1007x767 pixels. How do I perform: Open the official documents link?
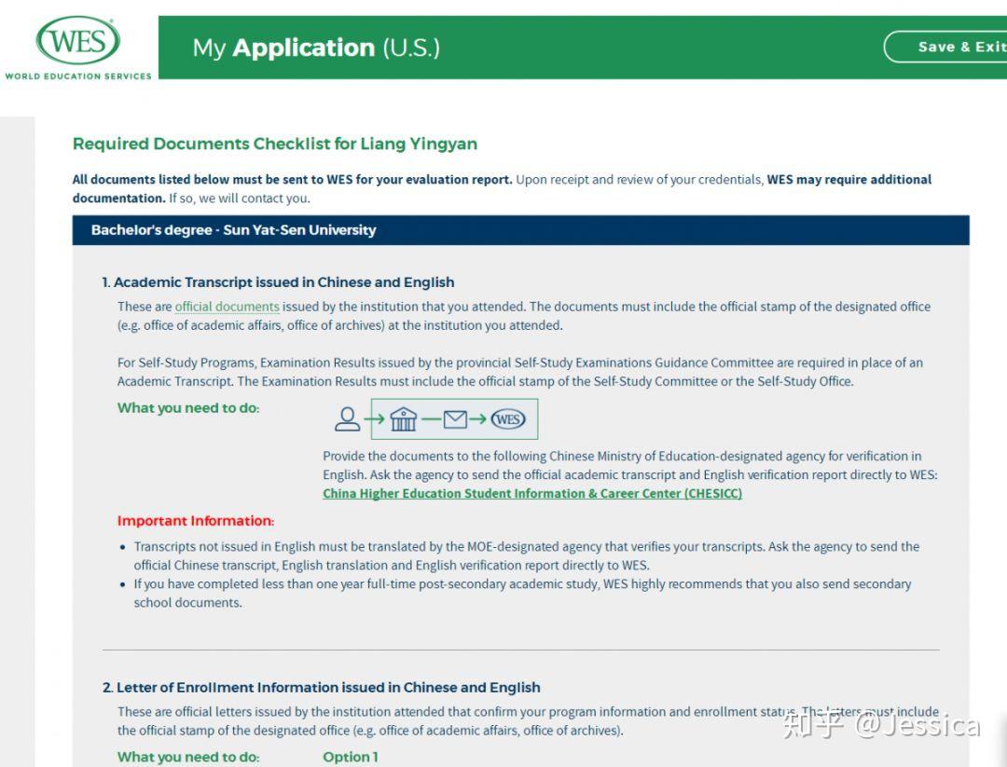pyautogui.click(x=227, y=307)
